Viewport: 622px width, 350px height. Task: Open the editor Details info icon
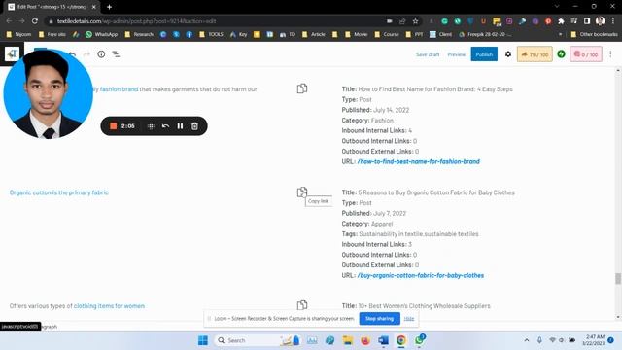[101, 54]
